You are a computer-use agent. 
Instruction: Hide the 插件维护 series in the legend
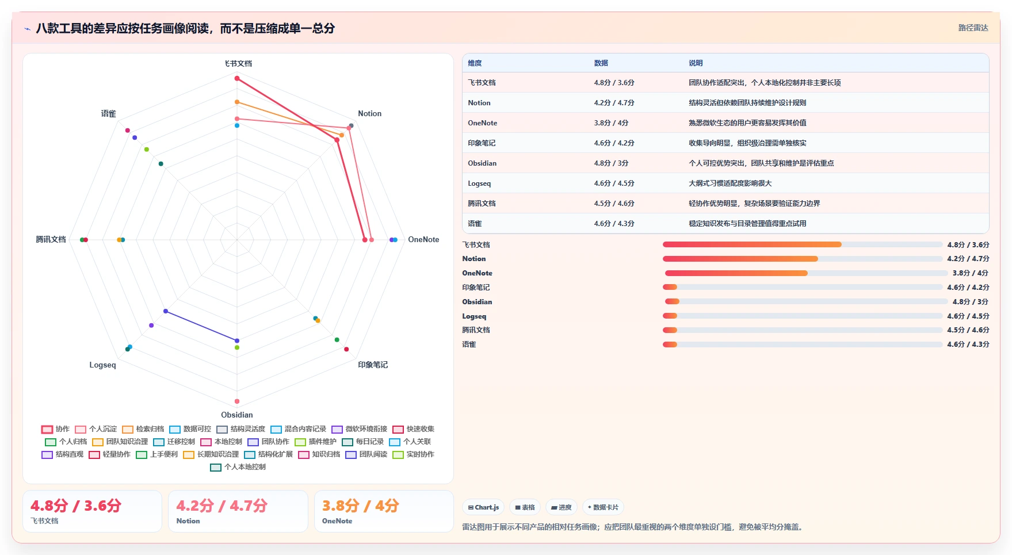[x=315, y=442]
